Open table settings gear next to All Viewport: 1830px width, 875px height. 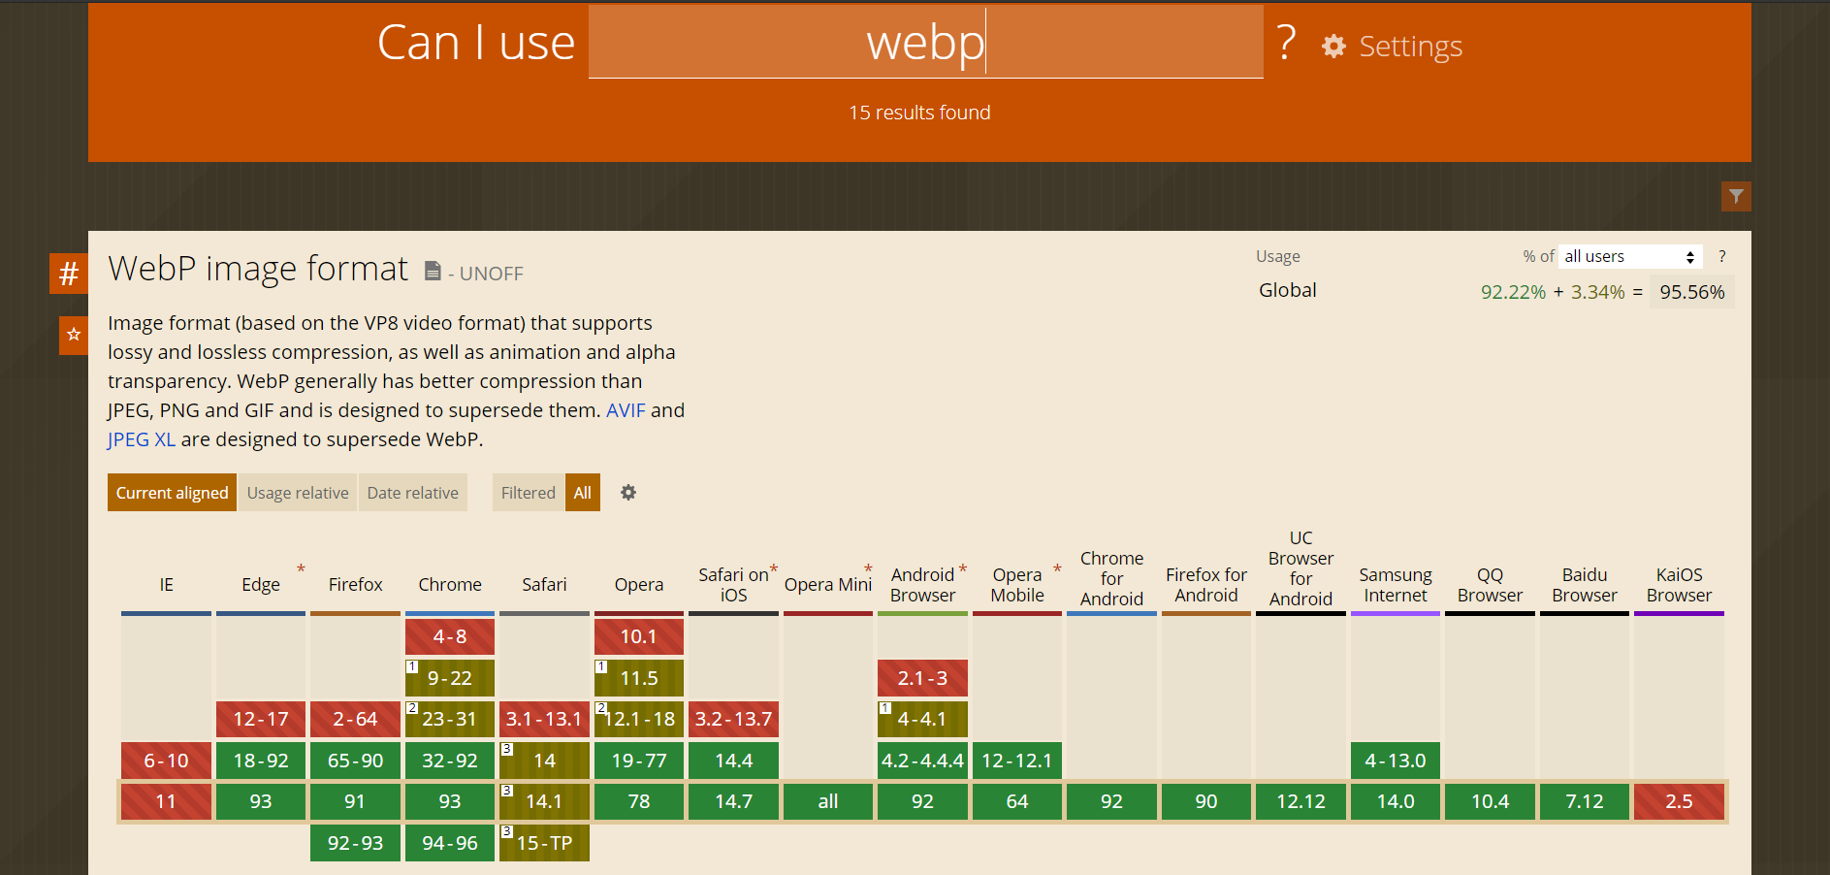628,493
